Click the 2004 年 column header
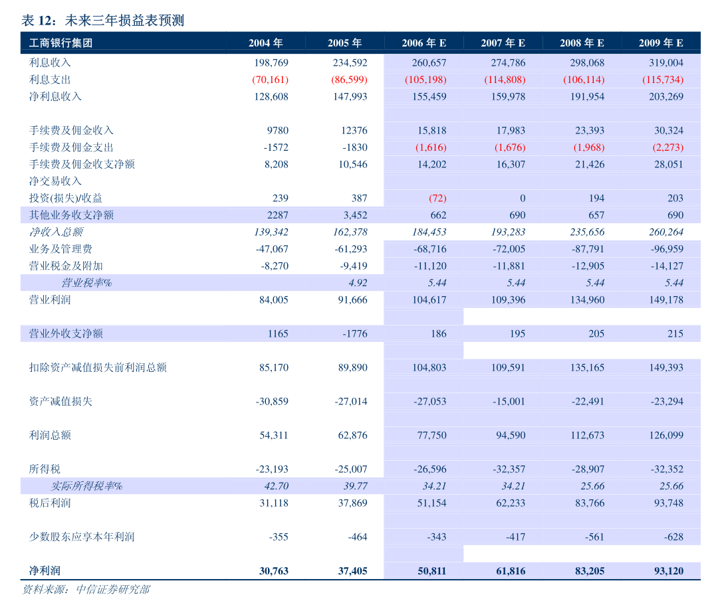 coord(265,43)
